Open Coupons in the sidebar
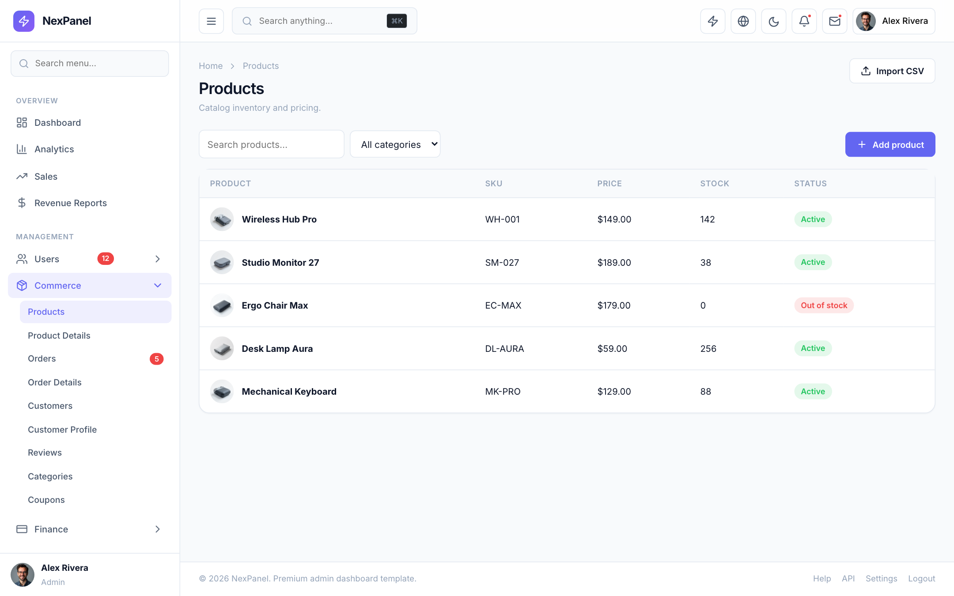Viewport: 954px width, 596px height. click(95, 500)
